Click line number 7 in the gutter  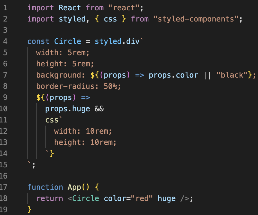tap(5, 75)
